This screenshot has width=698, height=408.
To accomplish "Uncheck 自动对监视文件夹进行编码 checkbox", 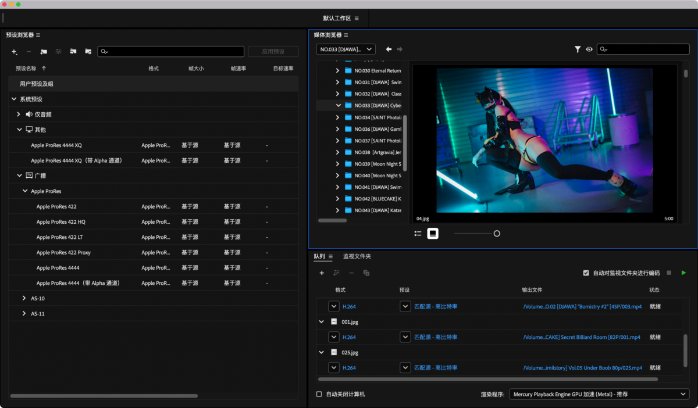I will pos(586,273).
